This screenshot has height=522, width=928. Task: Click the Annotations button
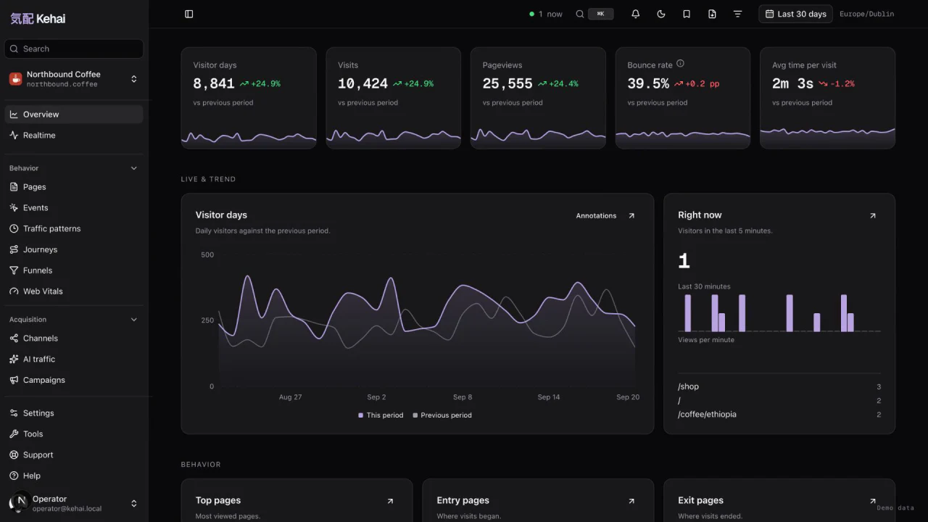[596, 215]
